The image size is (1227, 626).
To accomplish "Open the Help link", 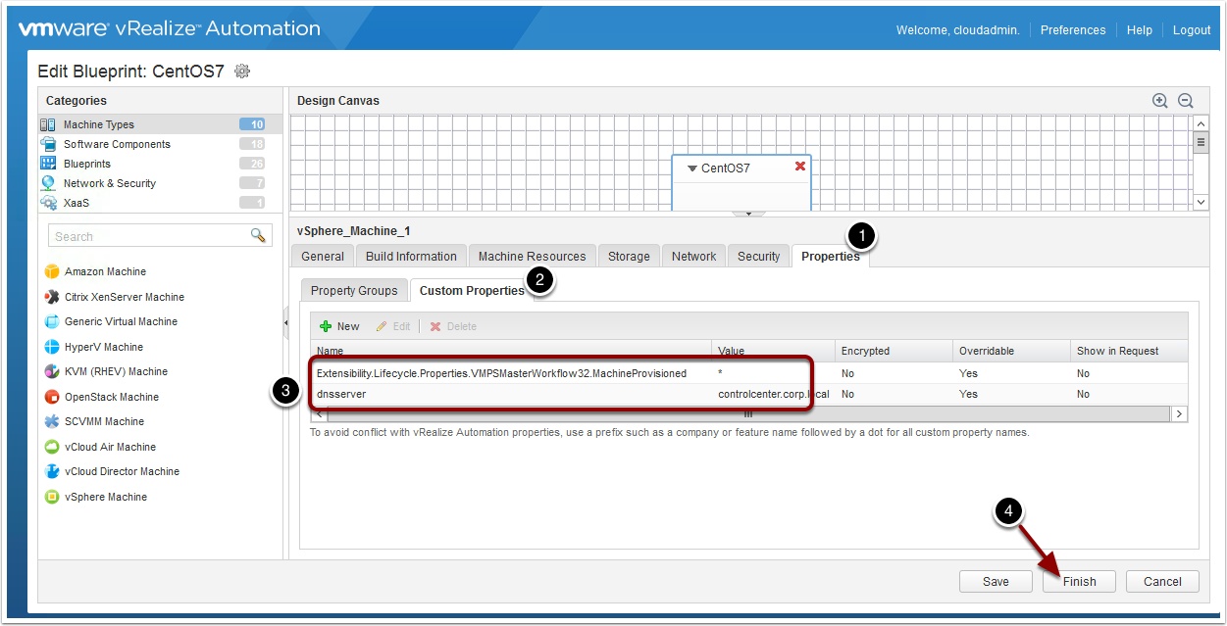I will pyautogui.click(x=1139, y=30).
